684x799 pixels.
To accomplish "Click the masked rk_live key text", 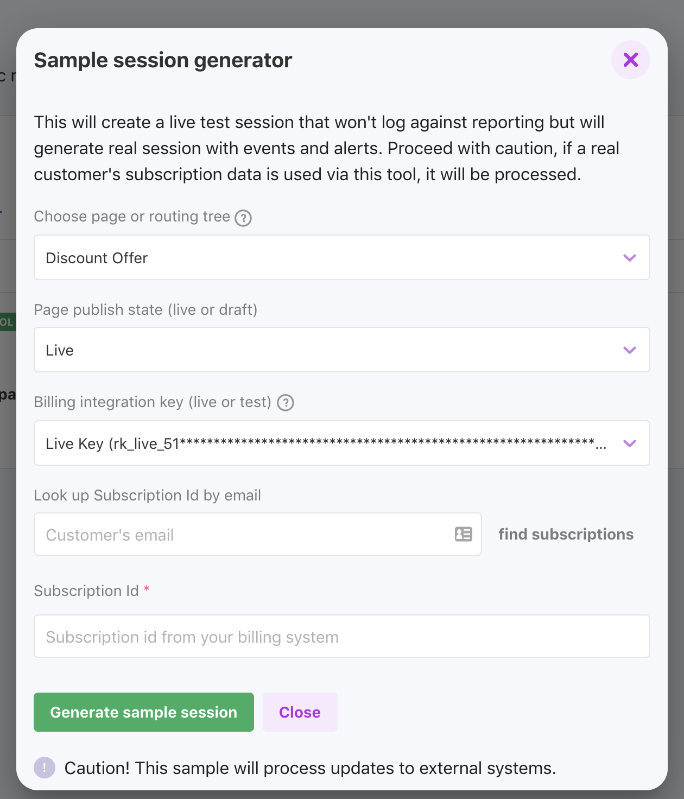I will 326,443.
